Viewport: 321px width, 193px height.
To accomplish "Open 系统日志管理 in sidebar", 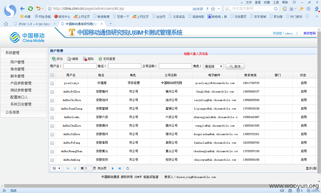I will (x=21, y=104).
